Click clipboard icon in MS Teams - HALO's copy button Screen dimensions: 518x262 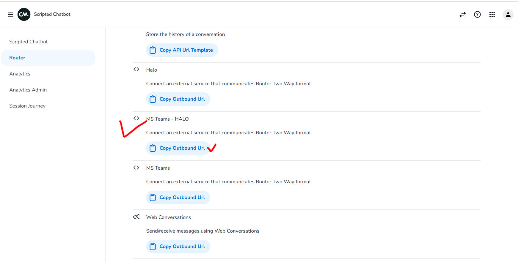pos(153,148)
